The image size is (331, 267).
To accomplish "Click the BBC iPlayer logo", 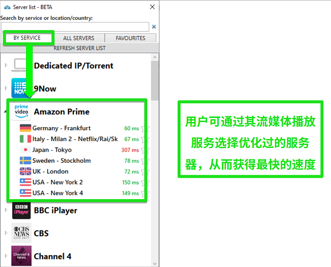I will point(21,210).
